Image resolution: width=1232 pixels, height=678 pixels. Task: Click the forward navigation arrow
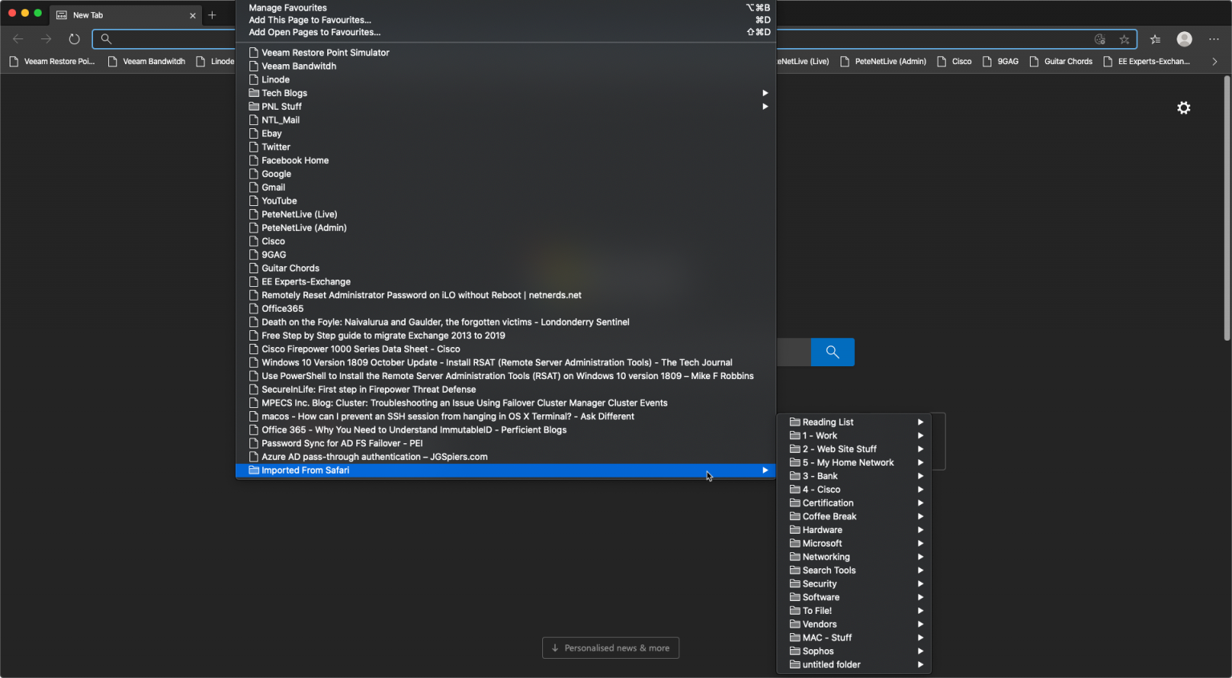pyautogui.click(x=46, y=38)
